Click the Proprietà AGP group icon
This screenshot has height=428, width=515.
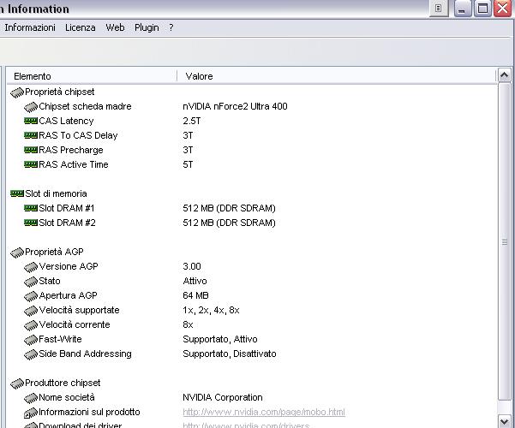click(17, 253)
